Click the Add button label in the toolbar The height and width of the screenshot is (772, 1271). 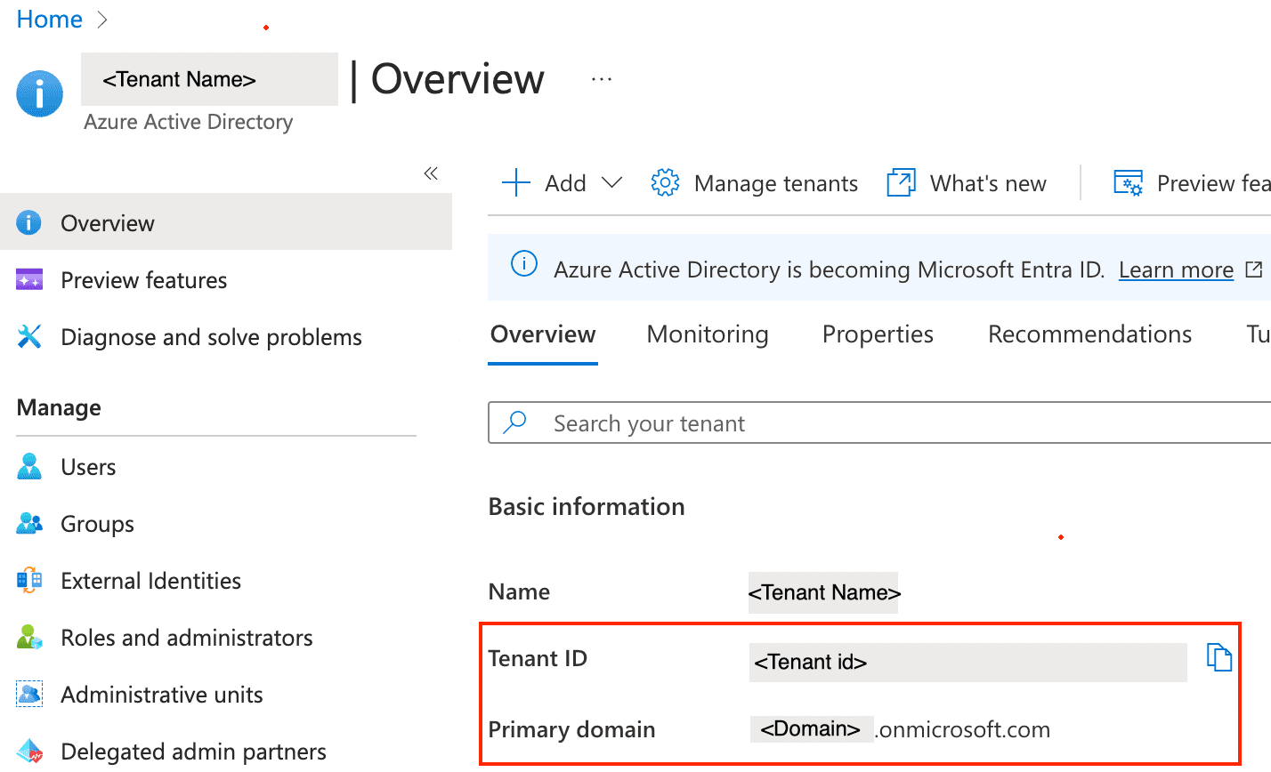[565, 183]
